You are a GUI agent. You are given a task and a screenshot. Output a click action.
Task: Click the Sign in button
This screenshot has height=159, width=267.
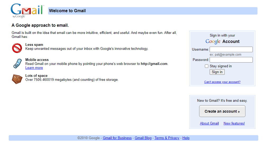click(x=217, y=72)
